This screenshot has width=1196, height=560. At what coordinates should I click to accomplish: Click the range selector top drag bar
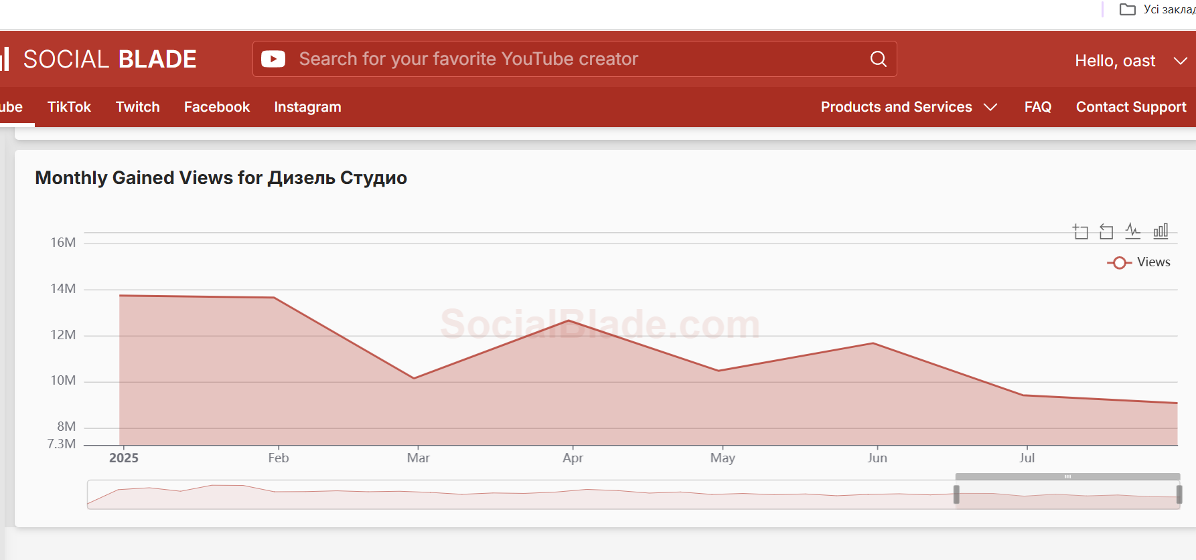pyautogui.click(x=1067, y=476)
